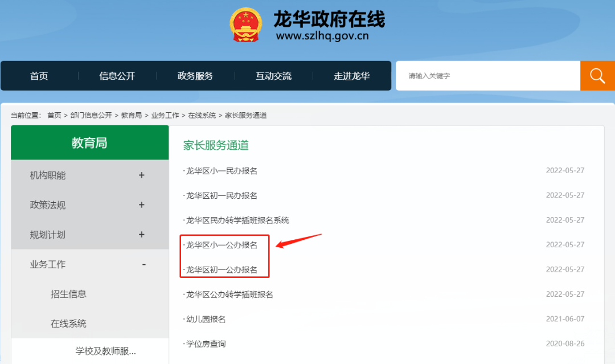Click the 家长服务通道 green section heading

(216, 145)
